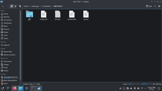Open Recent Locations
Screen dimensions: 162x91
click(10, 55)
